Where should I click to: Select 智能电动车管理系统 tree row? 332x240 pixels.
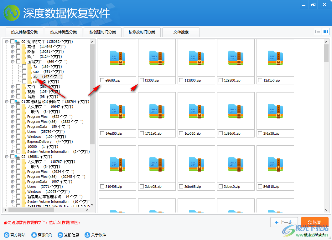(x=55, y=197)
